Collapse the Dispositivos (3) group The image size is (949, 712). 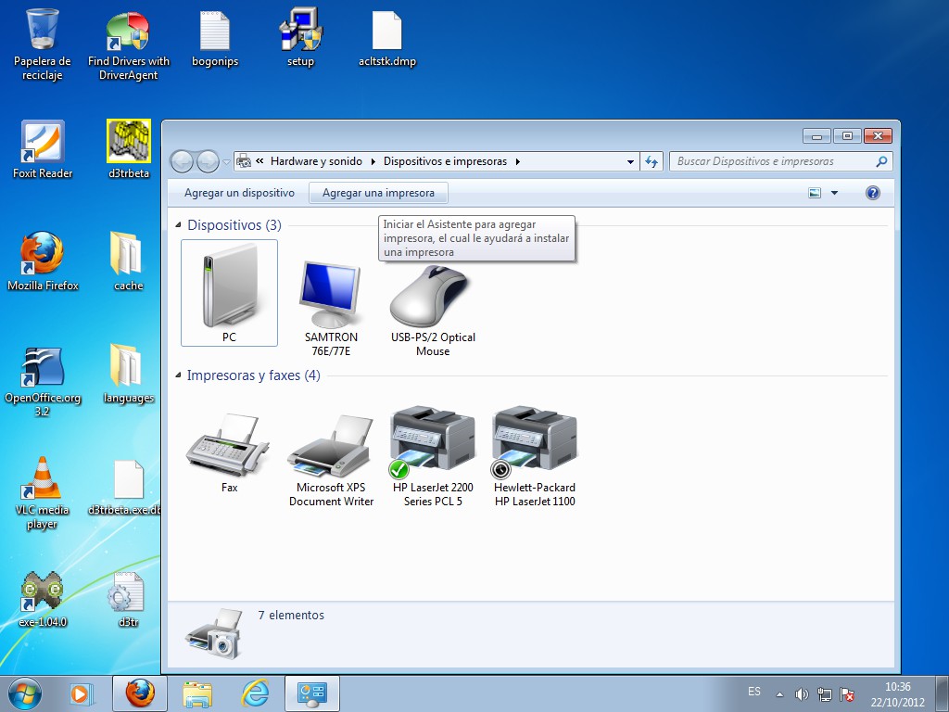click(178, 224)
